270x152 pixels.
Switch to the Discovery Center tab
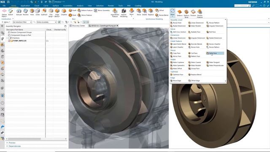(77, 26)
